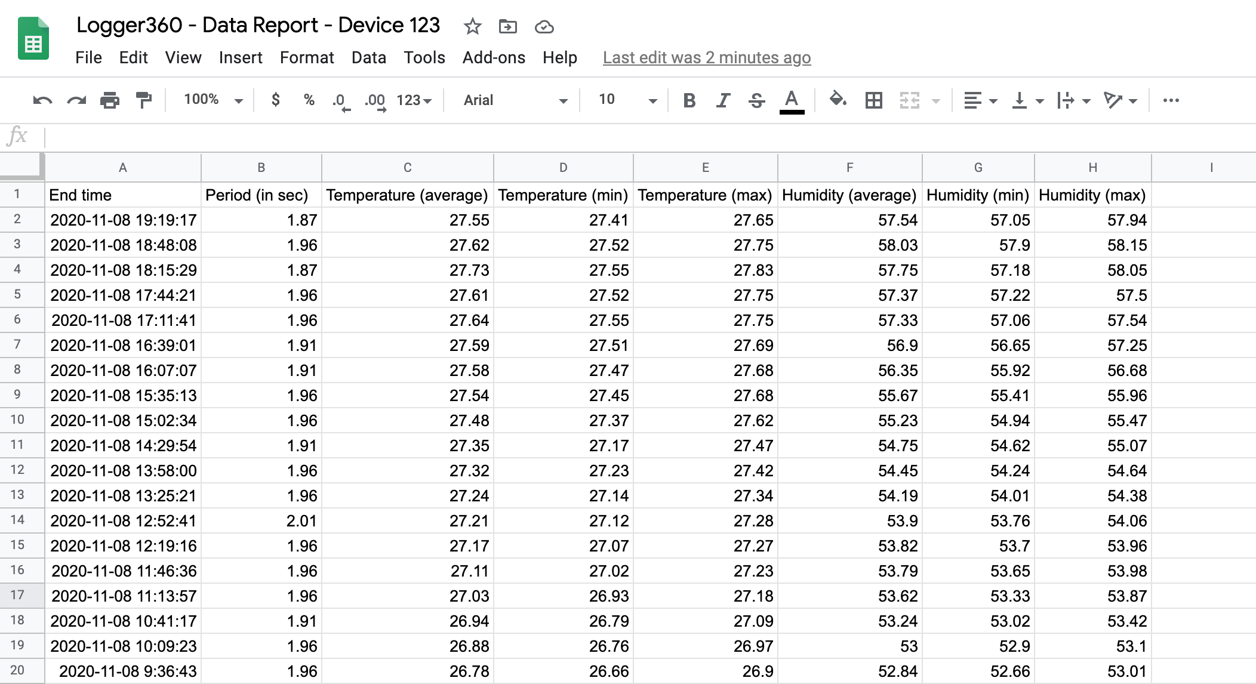Open the Add-ons menu
The width and height of the screenshot is (1256, 684).
(x=494, y=57)
